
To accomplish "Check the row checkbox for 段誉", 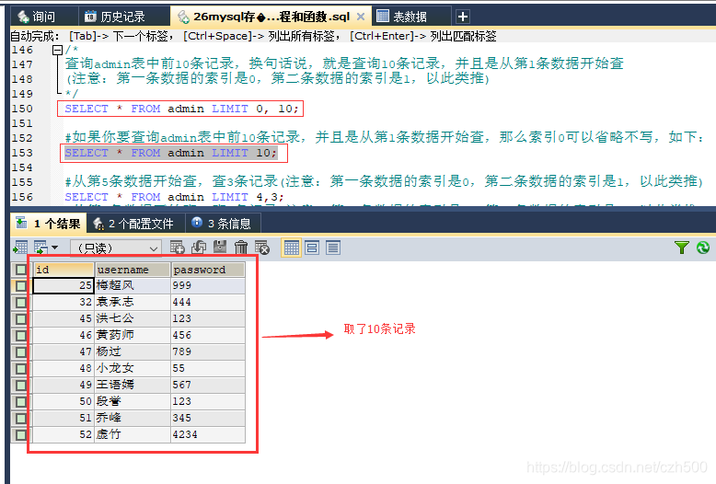I will point(21,401).
